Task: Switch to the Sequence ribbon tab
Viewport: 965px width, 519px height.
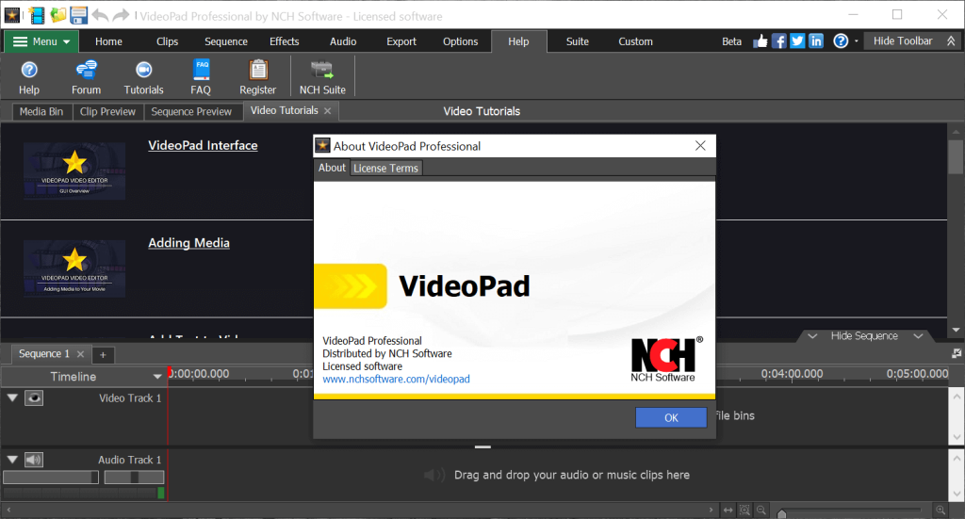Action: (x=226, y=41)
